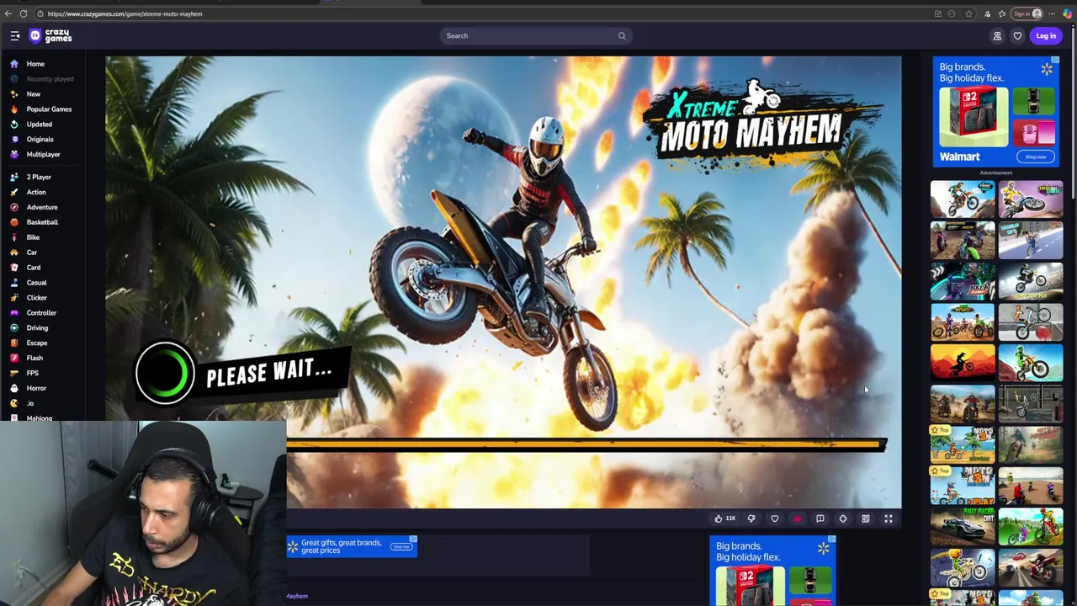
Task: Close the bottom-right Walmart ad
Action: pyautogui.click(x=831, y=540)
